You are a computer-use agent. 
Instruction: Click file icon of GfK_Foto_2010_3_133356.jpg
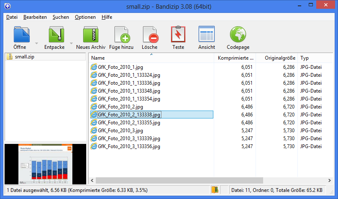[94, 146]
